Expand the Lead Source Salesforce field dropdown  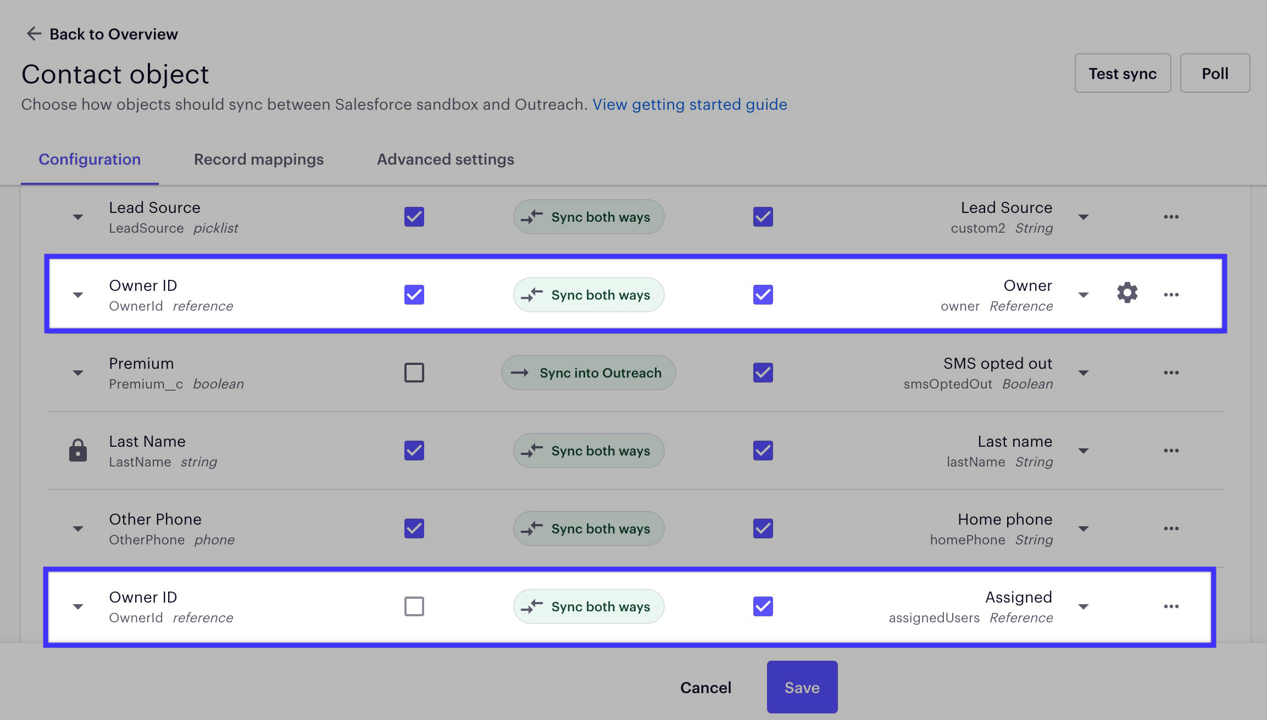click(x=78, y=217)
